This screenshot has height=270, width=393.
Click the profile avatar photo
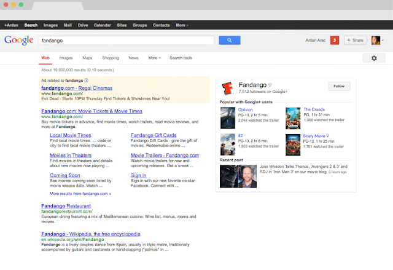coord(375,40)
